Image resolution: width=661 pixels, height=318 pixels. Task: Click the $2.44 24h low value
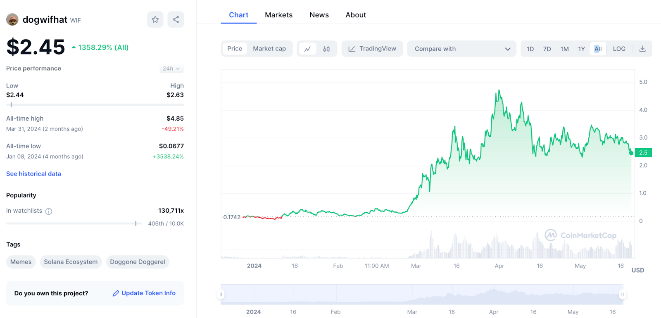pos(15,95)
